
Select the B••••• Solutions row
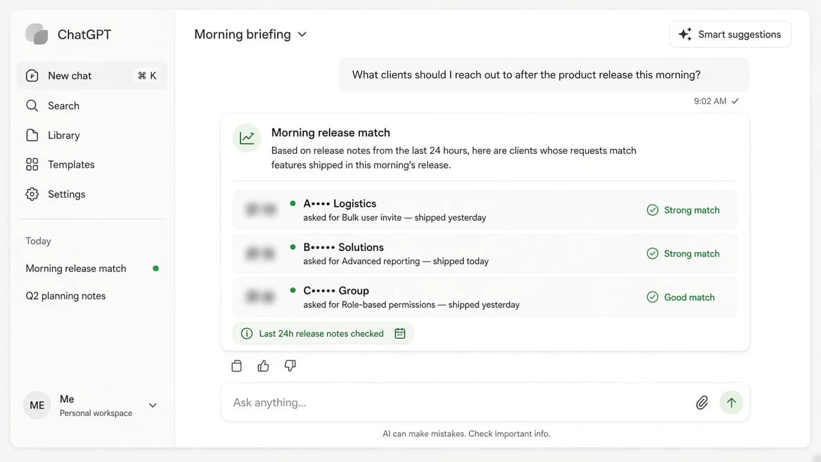tap(485, 253)
